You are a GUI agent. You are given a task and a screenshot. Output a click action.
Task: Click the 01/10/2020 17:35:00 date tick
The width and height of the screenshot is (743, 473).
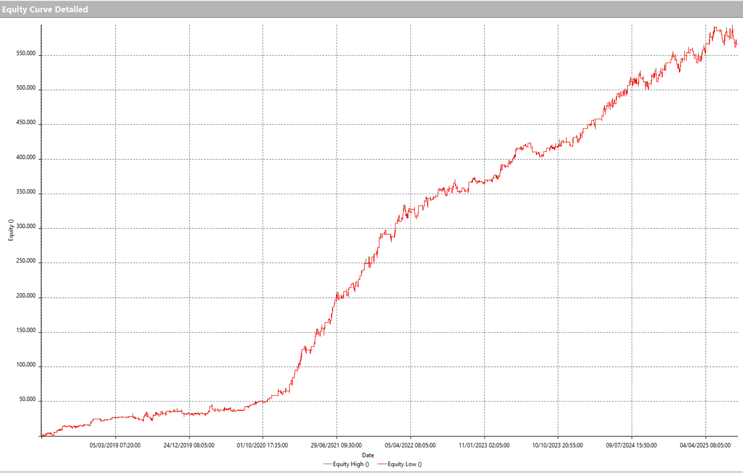pos(262,445)
